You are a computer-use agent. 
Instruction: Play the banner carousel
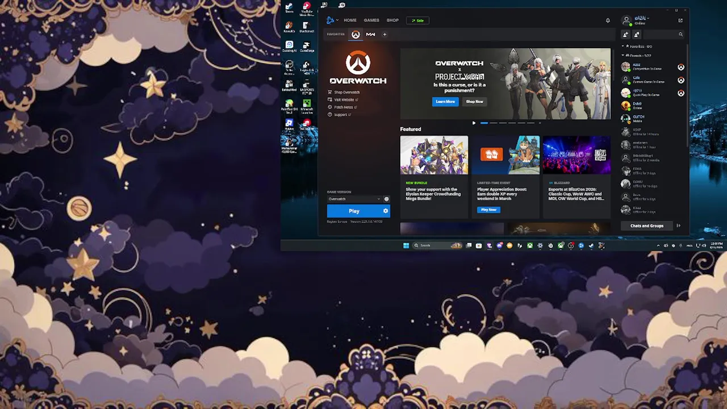pyautogui.click(x=474, y=123)
